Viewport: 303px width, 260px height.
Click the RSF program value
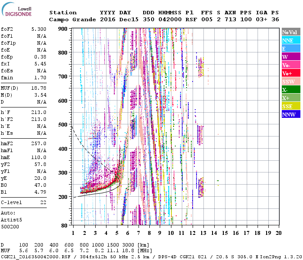pos(191,19)
